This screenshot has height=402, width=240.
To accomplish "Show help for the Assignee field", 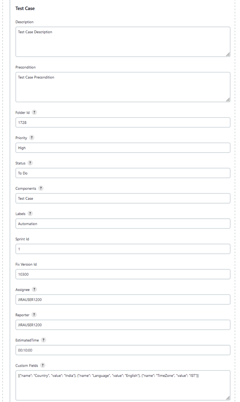I will click(x=34, y=289).
